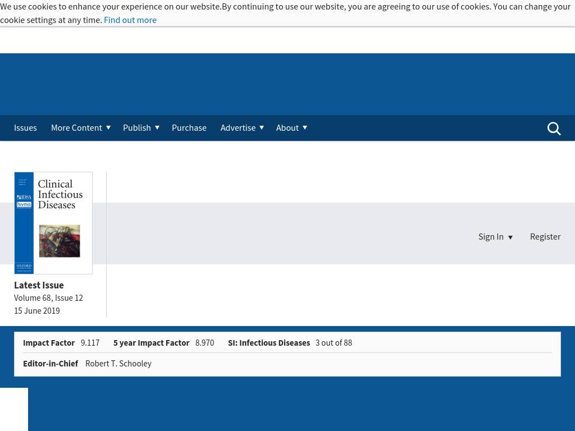The image size is (575, 431).
Task: Click the Sign In dropdown triangle
Action: (510, 237)
